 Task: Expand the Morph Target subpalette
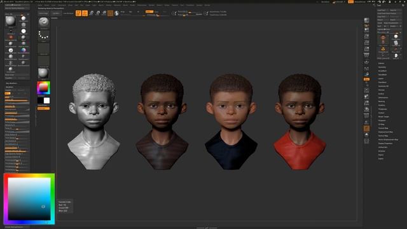coord(383,116)
